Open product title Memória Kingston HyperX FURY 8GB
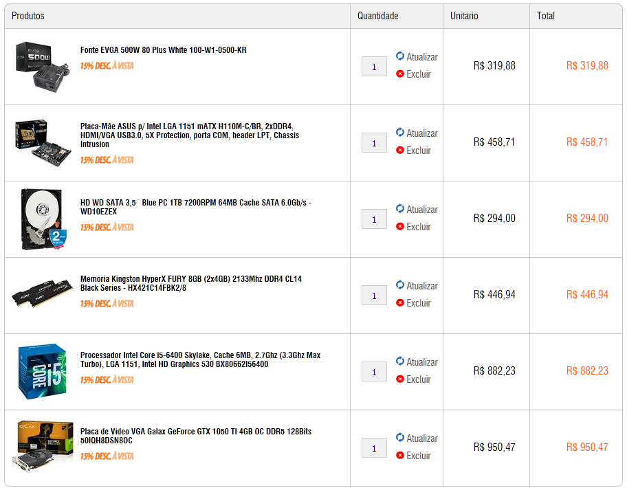This screenshot has height=488, width=627. pyautogui.click(x=190, y=283)
